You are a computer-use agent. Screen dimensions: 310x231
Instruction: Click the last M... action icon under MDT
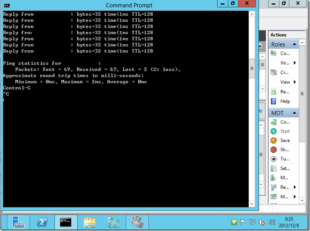[274, 197]
